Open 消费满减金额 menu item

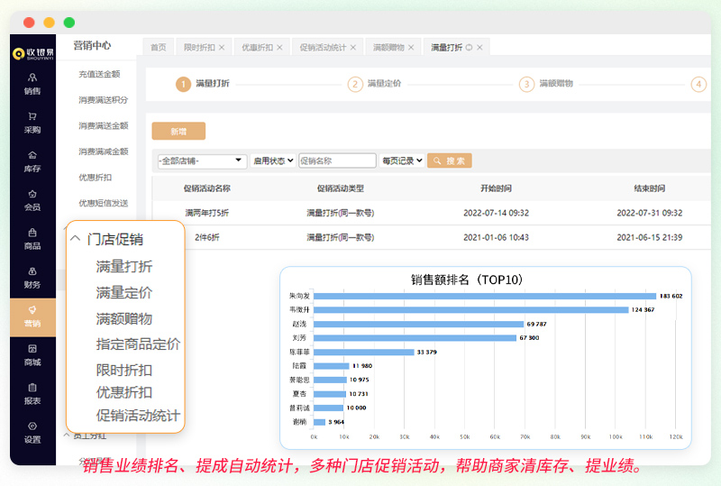[103, 151]
